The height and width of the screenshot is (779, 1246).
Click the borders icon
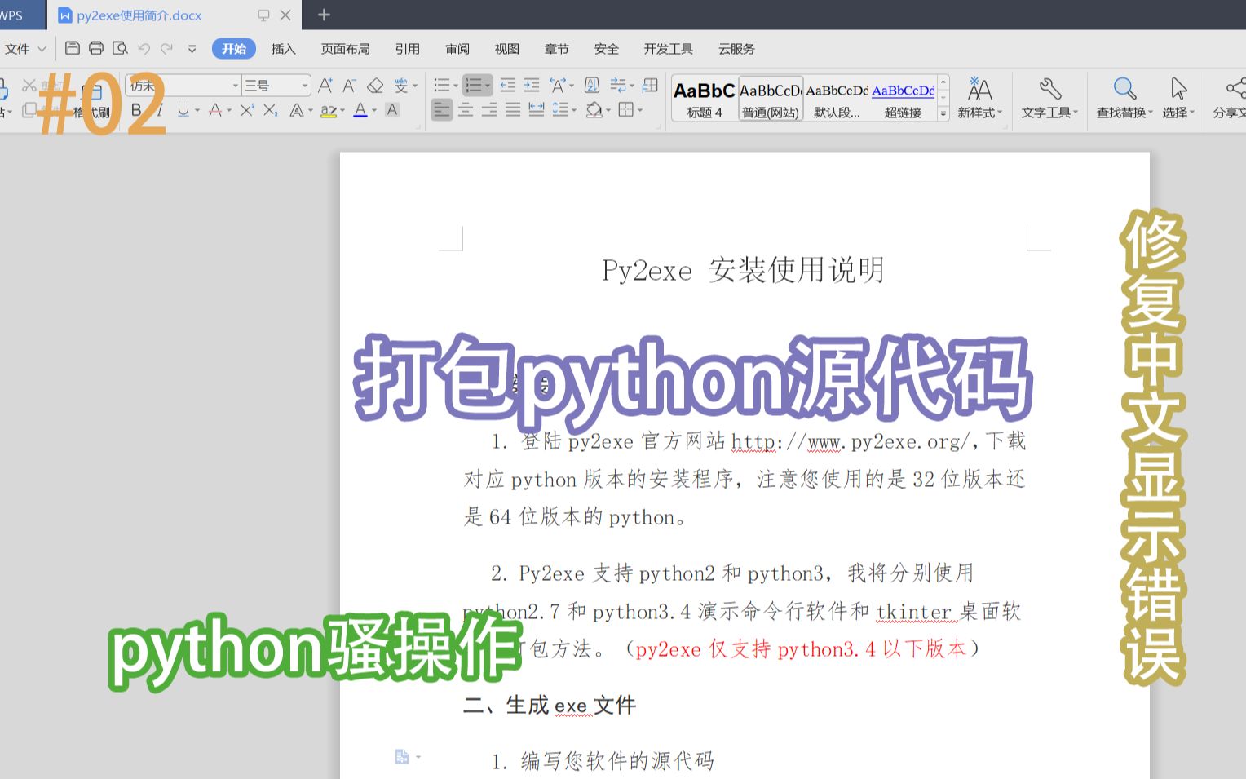click(x=626, y=109)
